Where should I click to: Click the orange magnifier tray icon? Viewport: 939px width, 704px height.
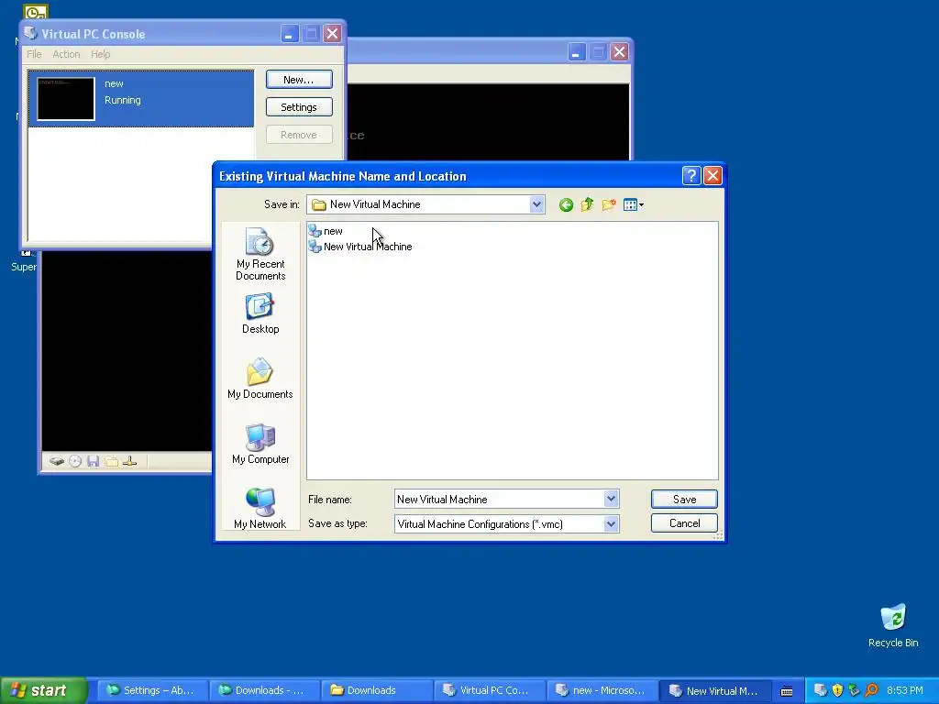click(871, 690)
